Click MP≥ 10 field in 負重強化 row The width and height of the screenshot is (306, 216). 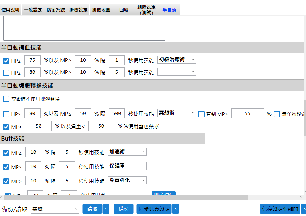(33, 181)
